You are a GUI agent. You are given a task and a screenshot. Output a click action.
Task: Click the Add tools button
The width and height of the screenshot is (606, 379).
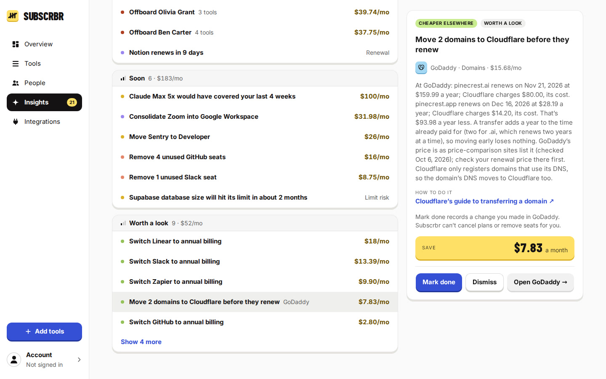pos(44,331)
